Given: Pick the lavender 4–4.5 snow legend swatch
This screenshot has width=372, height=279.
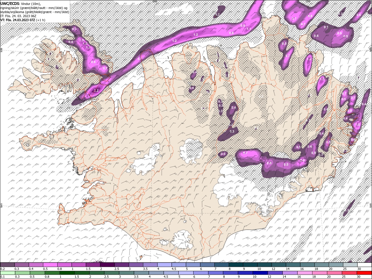Looking at the screenshot, I should (164, 265).
